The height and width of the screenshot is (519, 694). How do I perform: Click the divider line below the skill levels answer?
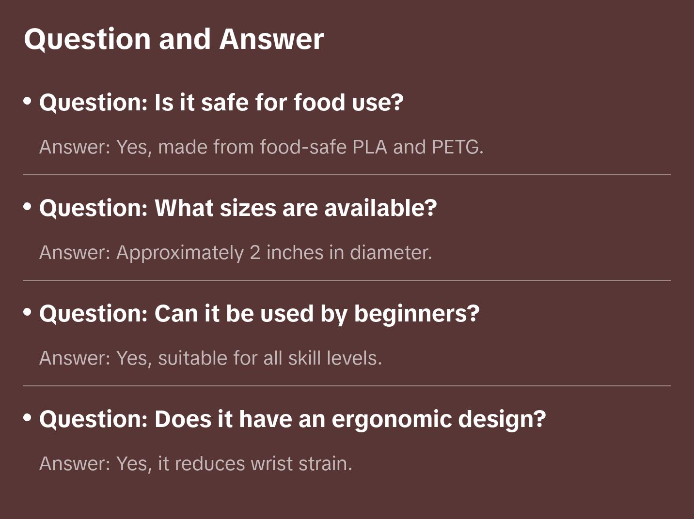coord(347,386)
